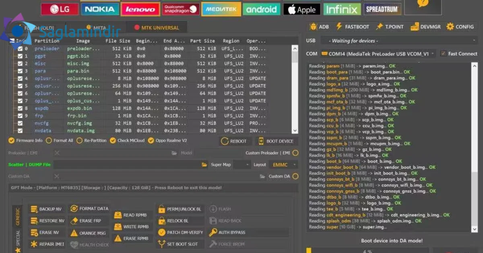This screenshot has height=253, width=483.
Task: Browse folder for Scatter DUMP file
Action: (x=204, y=165)
